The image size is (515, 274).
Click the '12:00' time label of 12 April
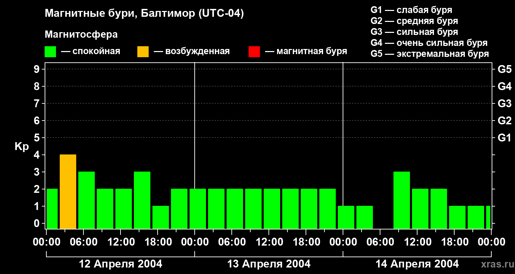click(x=121, y=242)
